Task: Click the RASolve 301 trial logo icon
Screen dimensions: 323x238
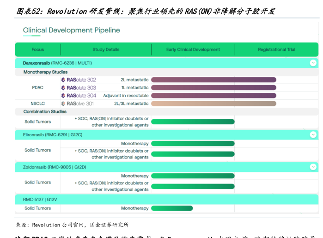Action: pyautogui.click(x=63, y=104)
